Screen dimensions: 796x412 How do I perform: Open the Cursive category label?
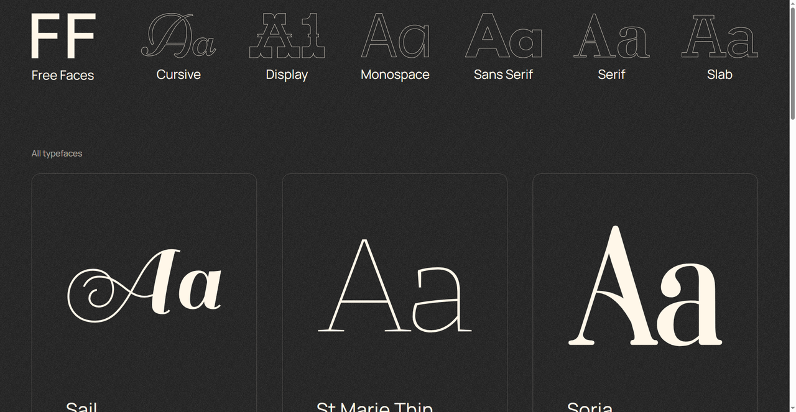178,75
